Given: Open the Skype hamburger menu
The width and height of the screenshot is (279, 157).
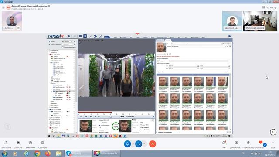Looking at the screenshot, I should pyautogui.click(x=3, y=7).
